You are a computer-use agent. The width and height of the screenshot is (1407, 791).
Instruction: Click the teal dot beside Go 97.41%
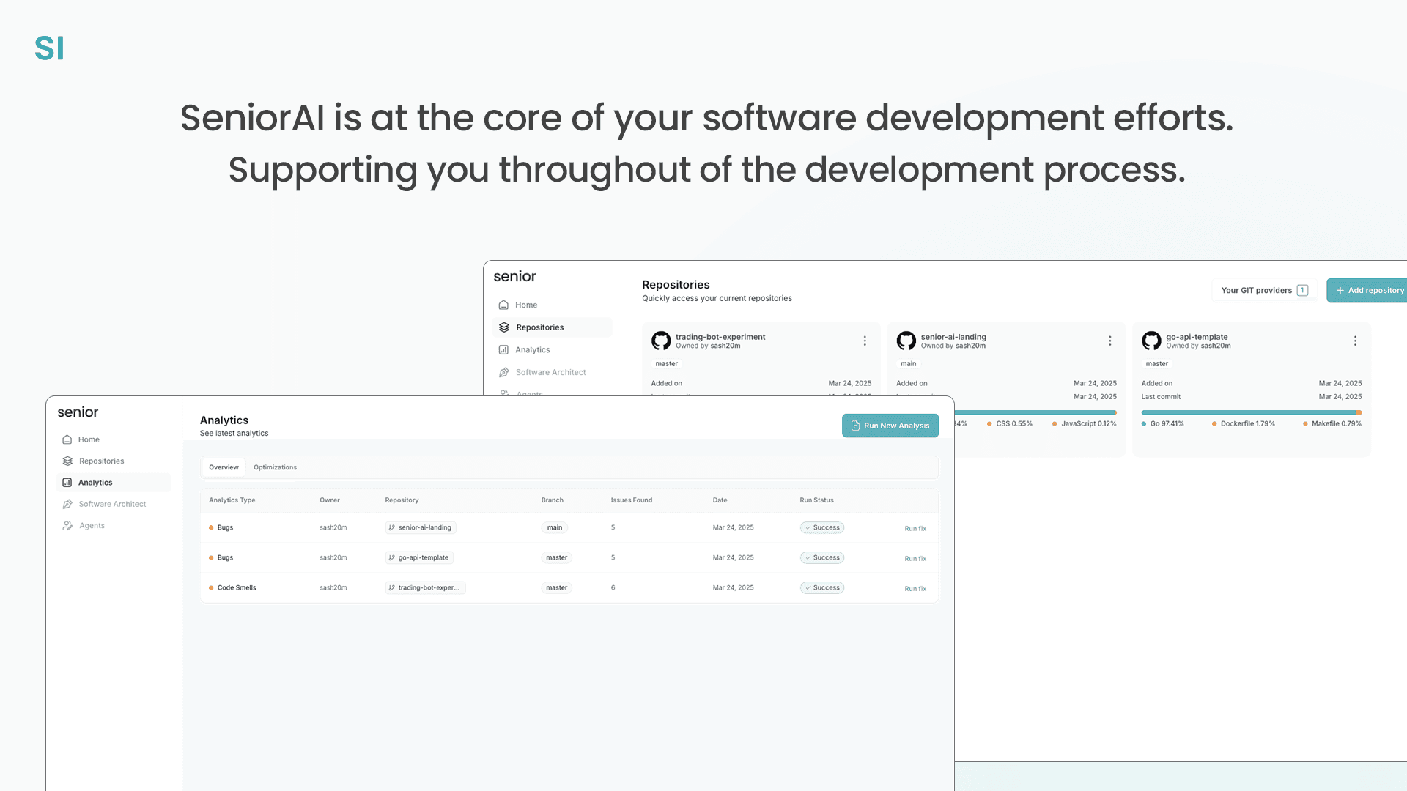pyautogui.click(x=1144, y=424)
